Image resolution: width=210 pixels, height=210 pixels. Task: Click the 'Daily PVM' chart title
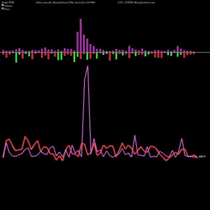8,3
